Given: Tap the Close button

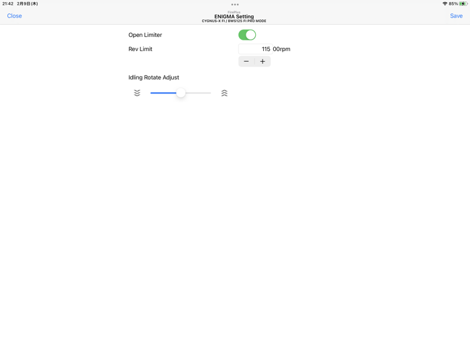Looking at the screenshot, I should pyautogui.click(x=14, y=16).
